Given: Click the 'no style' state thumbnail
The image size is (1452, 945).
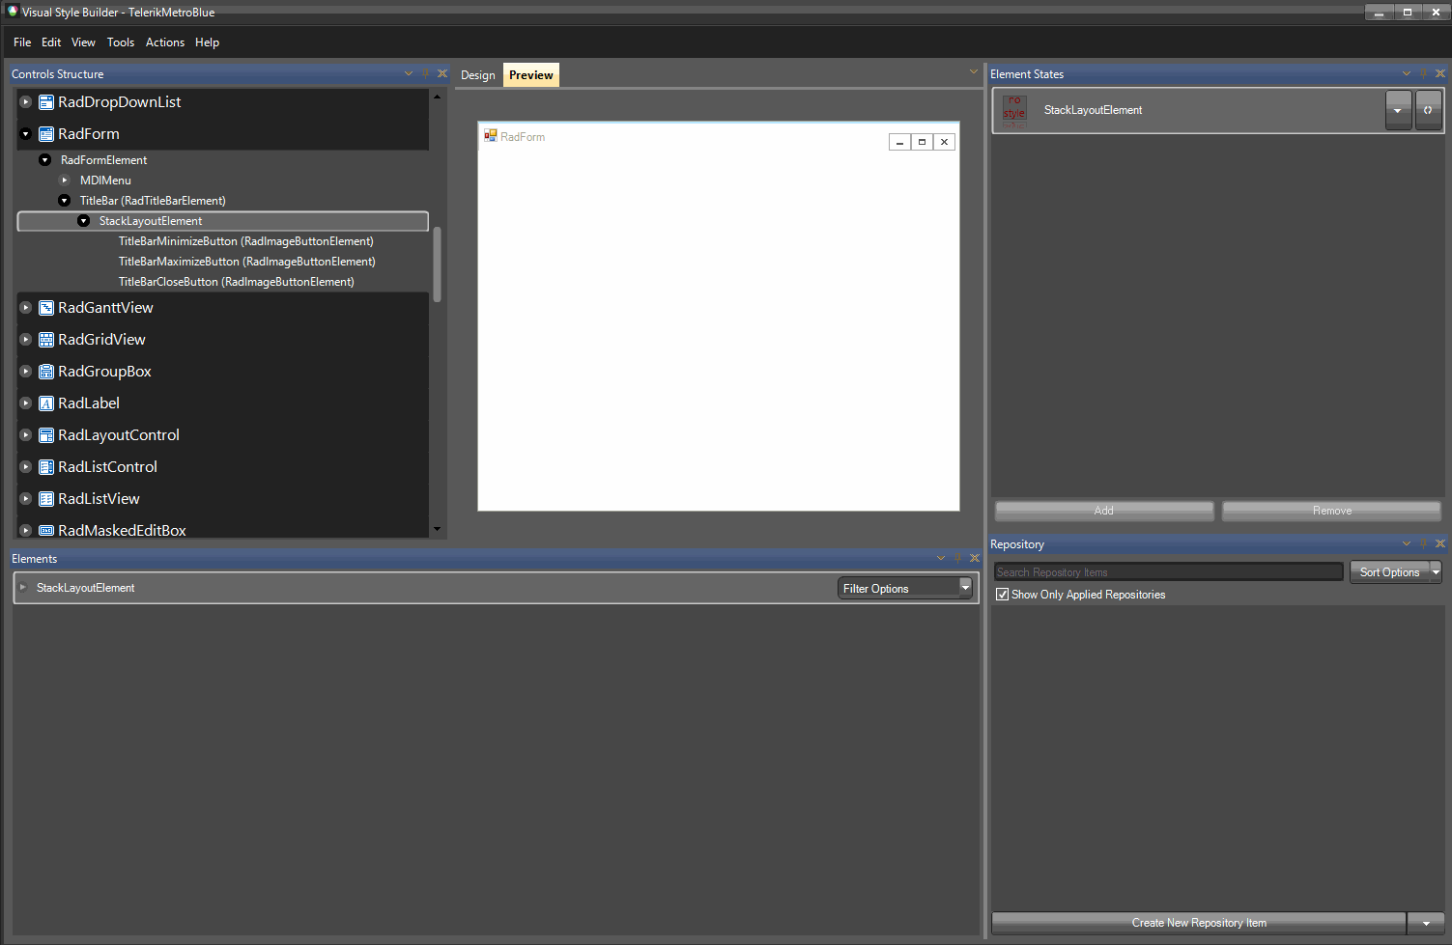Looking at the screenshot, I should pos(1014,111).
